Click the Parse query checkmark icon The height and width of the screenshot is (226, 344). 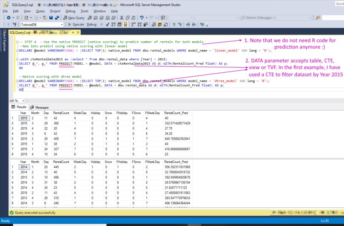coord(108,25)
